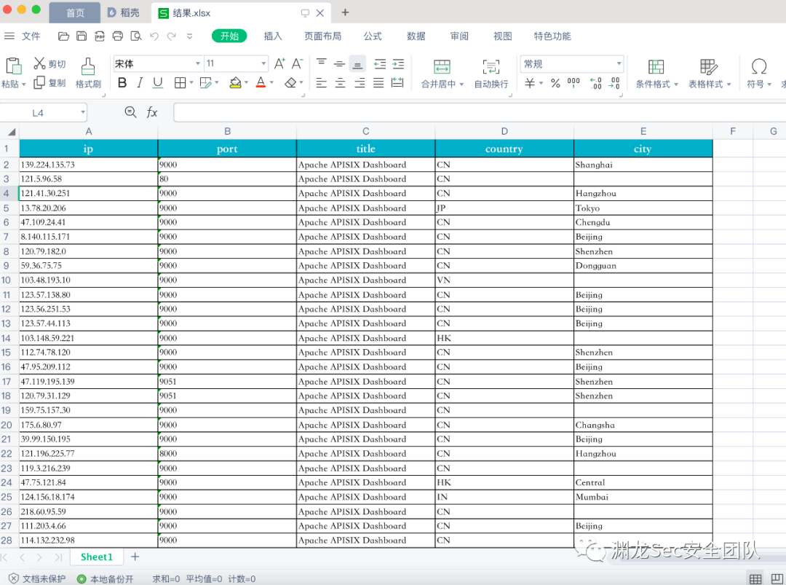Save the workbook with the disk icon

(82, 36)
